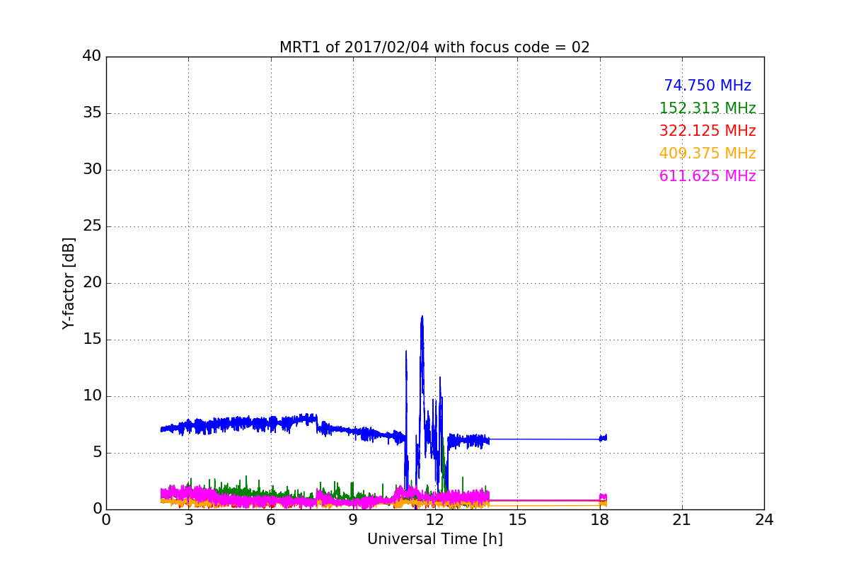
Task: Select the 74.750 MHz legend label
Action: [x=707, y=86]
